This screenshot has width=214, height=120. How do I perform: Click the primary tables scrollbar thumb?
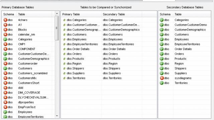(x=57, y=28)
